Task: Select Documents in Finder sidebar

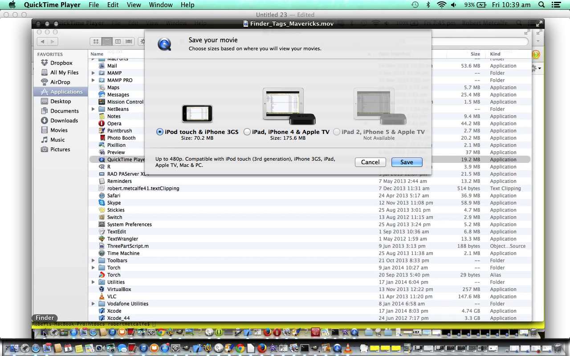Action: click(60, 111)
